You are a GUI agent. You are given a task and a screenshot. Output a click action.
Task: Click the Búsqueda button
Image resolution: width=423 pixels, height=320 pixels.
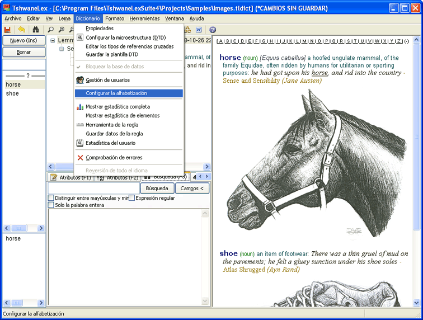click(157, 189)
